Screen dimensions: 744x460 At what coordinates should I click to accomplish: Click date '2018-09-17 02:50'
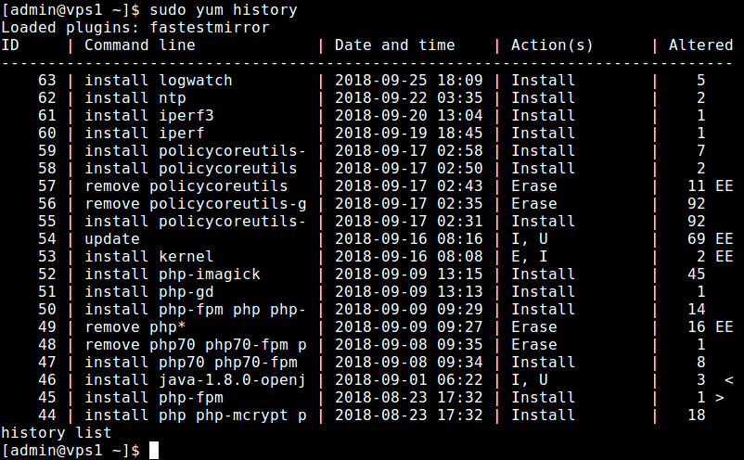[409, 169]
